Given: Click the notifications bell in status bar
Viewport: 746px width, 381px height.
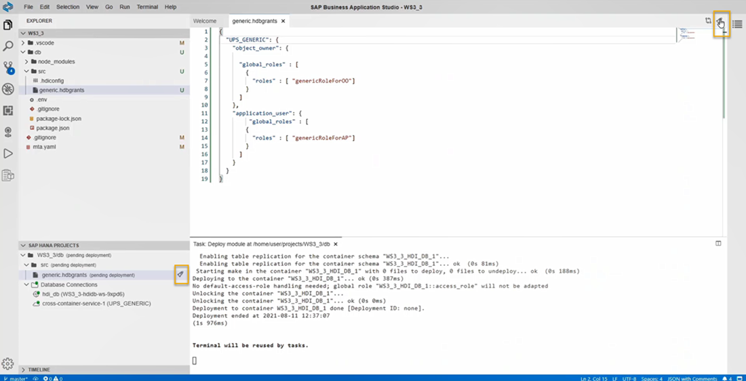Looking at the screenshot, I should (726, 378).
